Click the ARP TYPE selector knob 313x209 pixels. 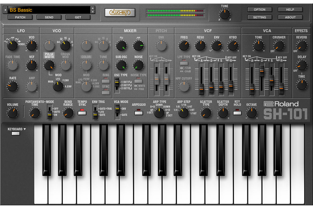click(x=159, y=113)
